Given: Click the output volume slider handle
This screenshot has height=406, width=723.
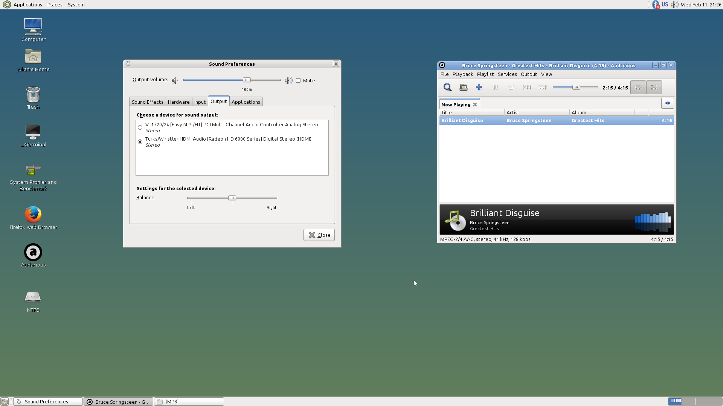Looking at the screenshot, I should tap(247, 80).
